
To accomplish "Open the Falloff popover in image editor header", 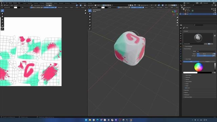I will [x=72, y=7].
